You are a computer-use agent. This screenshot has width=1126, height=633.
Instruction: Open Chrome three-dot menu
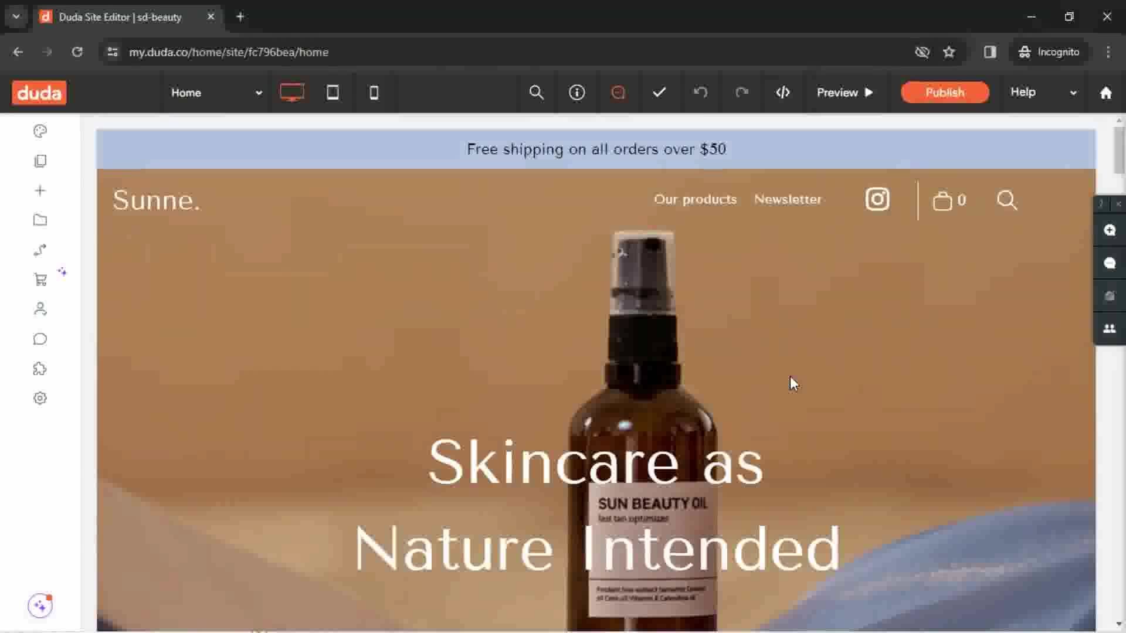1108,52
